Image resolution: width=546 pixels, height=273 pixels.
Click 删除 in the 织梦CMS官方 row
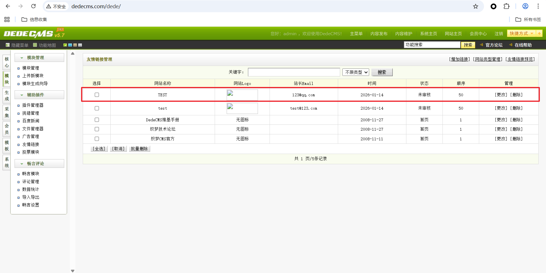point(516,139)
